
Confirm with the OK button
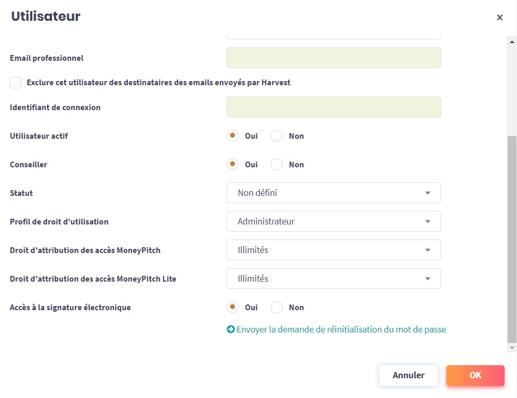475,375
